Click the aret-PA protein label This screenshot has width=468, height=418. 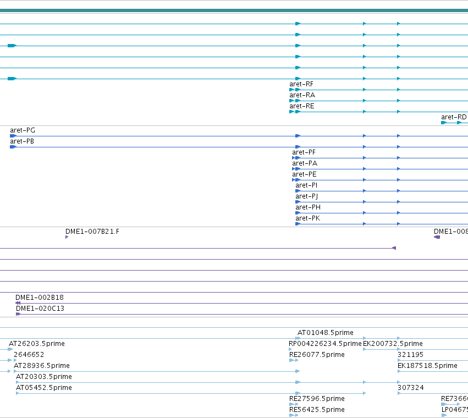[305, 163]
